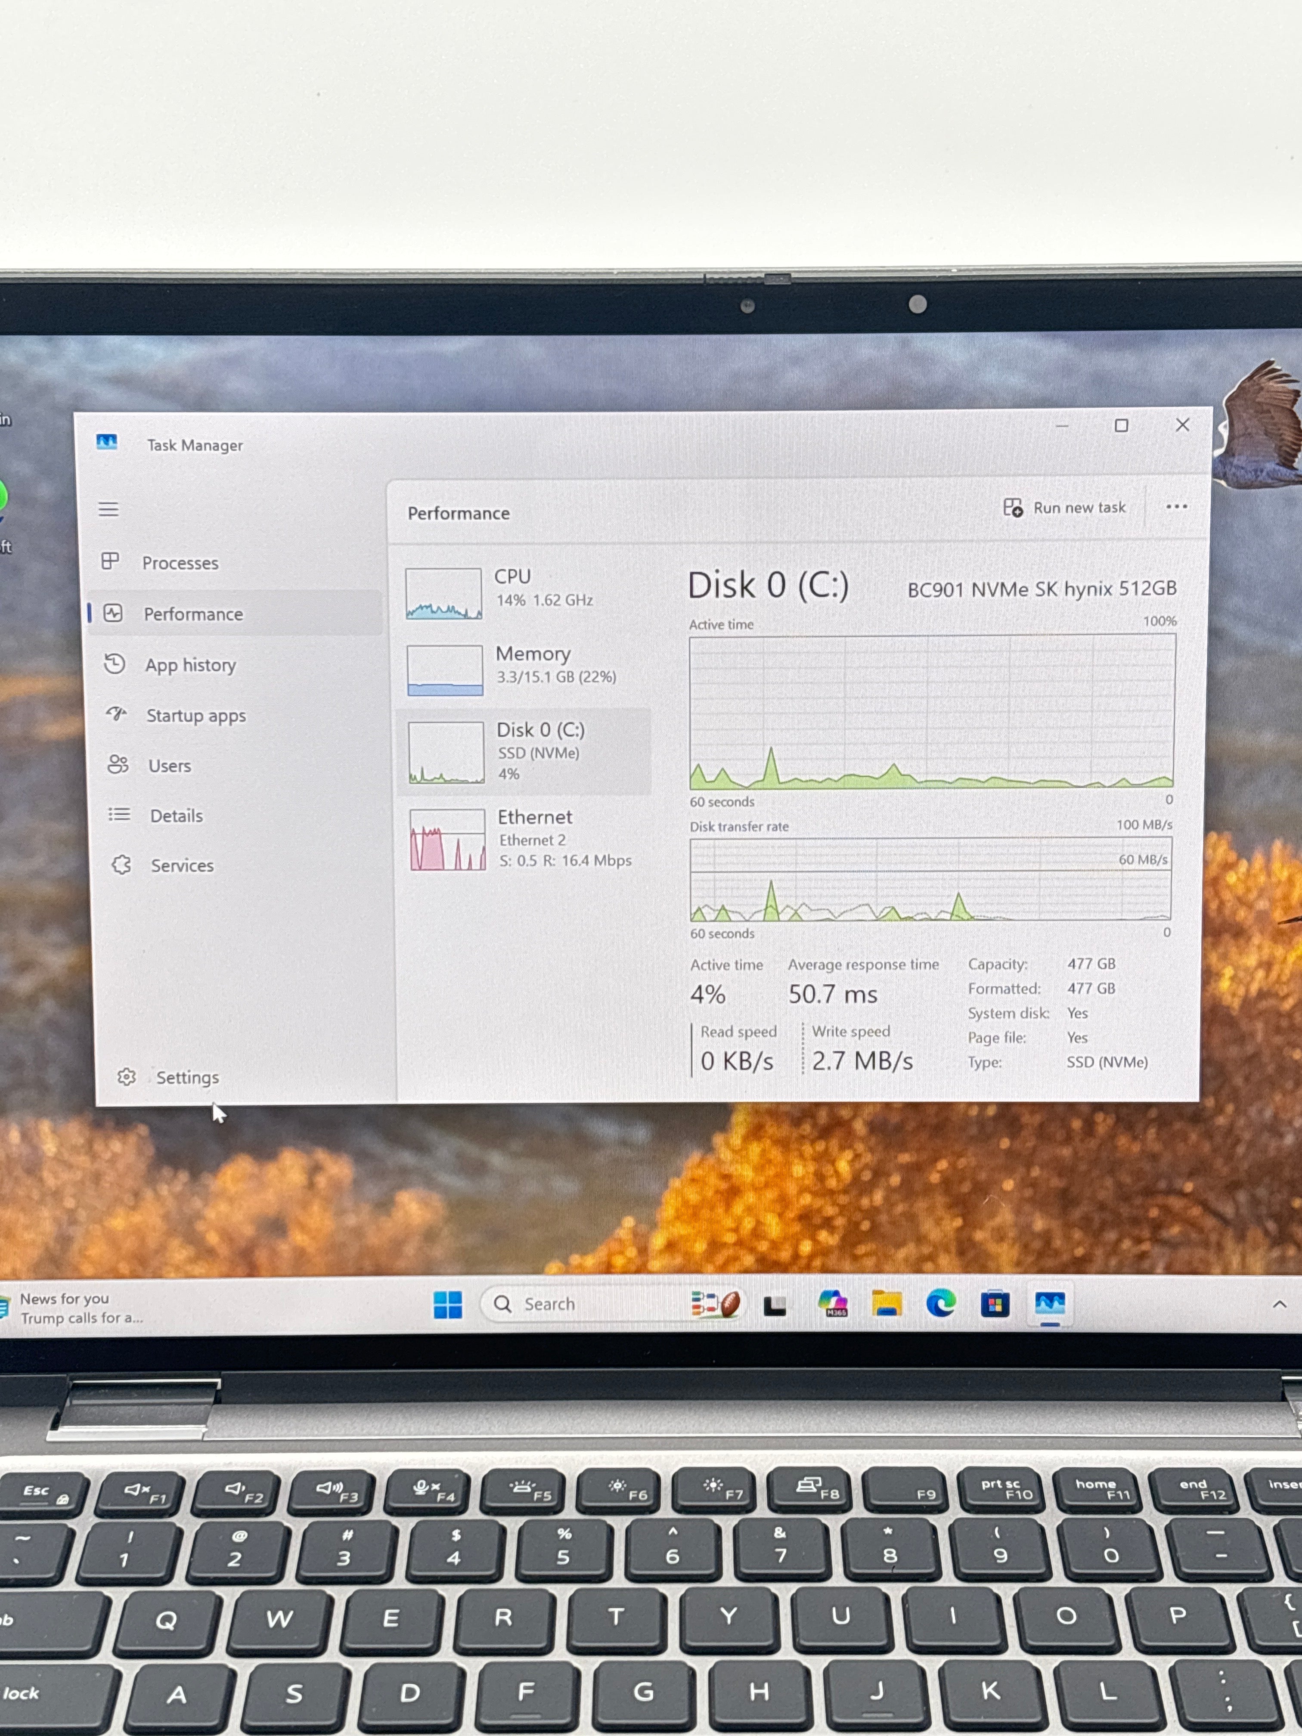Open File Explorer from the taskbar
The width and height of the screenshot is (1302, 1736).
click(887, 1304)
